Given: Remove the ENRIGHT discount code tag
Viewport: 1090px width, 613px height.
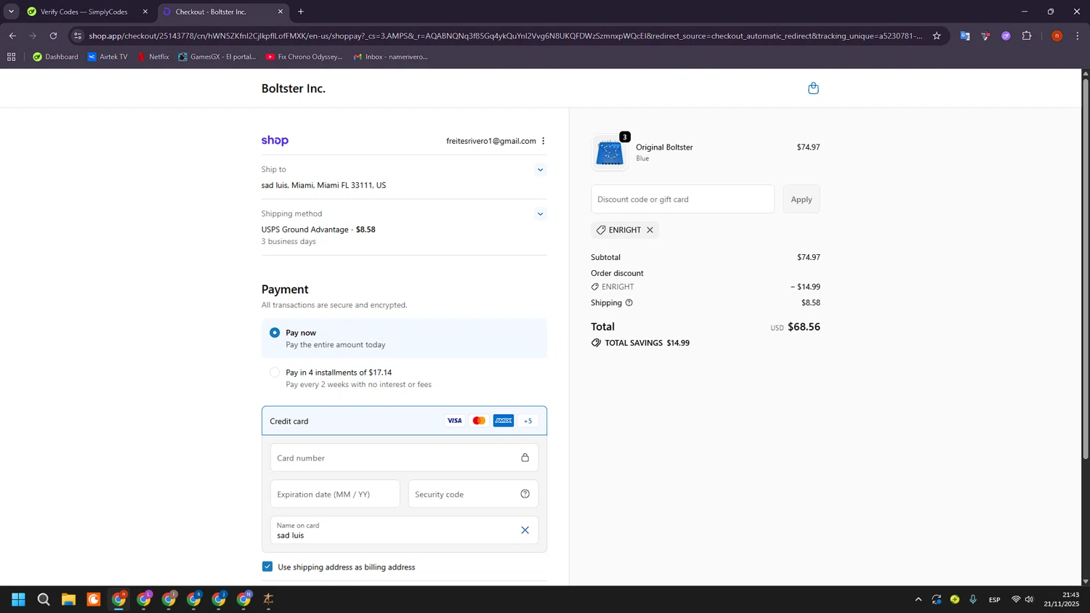Looking at the screenshot, I should point(650,230).
